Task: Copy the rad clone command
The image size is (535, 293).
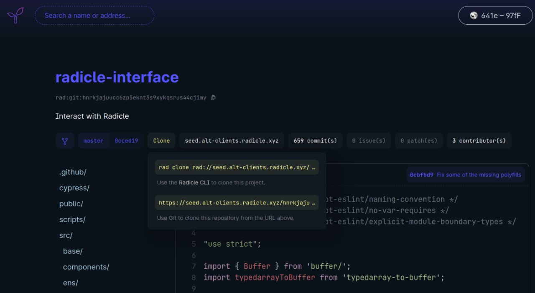Action: 237,167
